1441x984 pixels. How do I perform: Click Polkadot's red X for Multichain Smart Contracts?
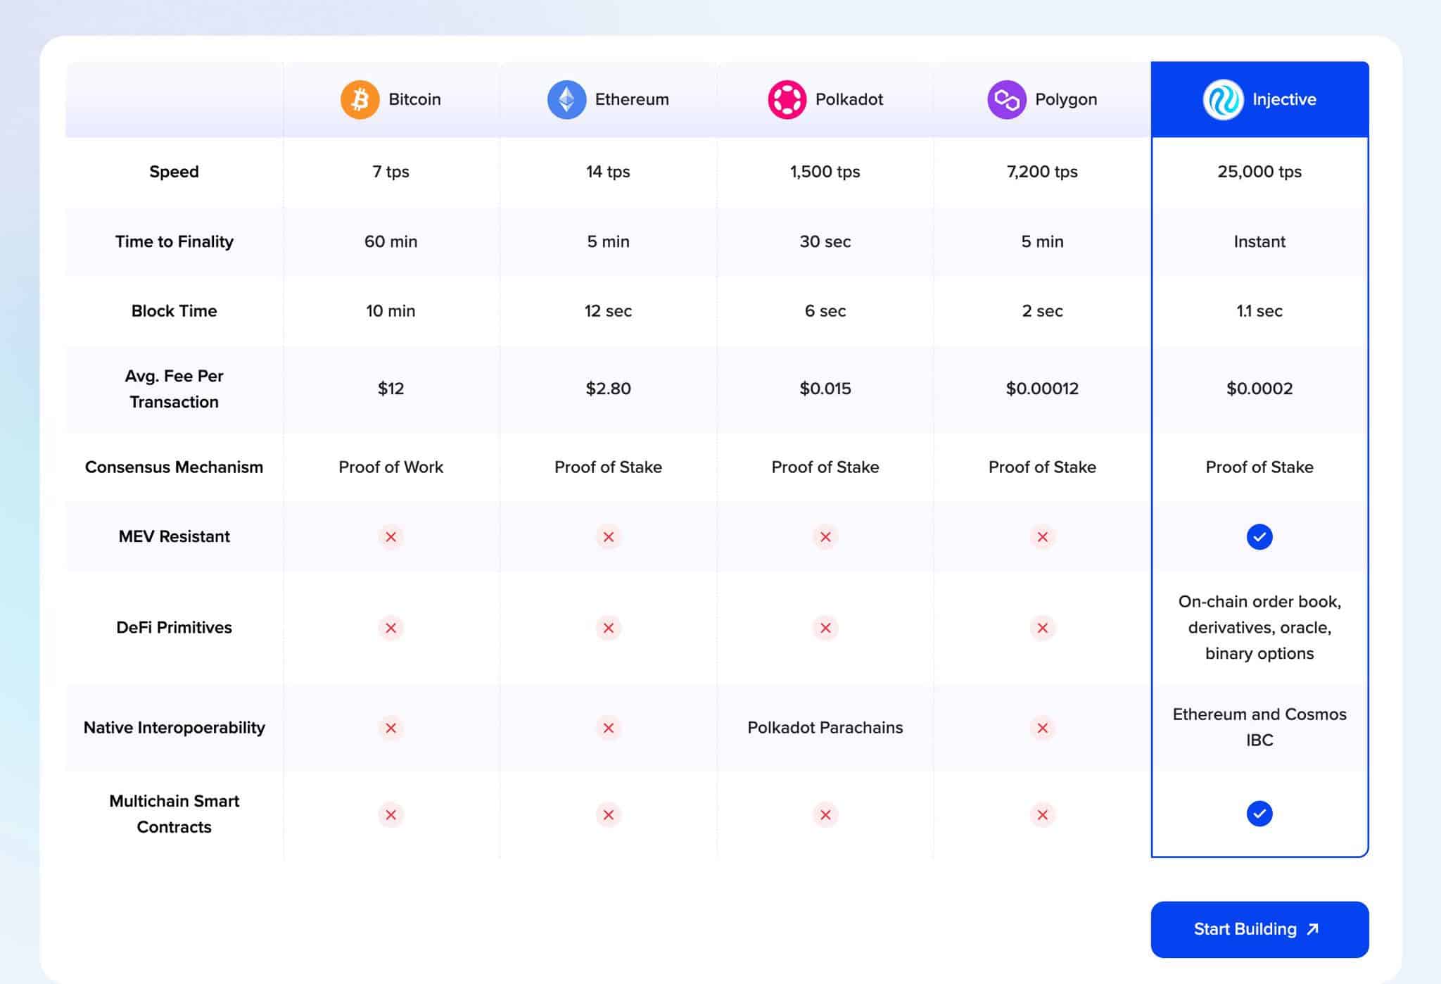[825, 814]
